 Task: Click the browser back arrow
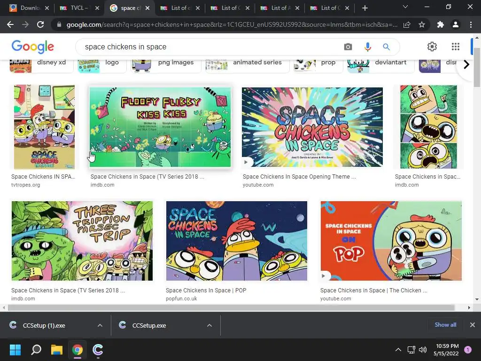[10, 24]
